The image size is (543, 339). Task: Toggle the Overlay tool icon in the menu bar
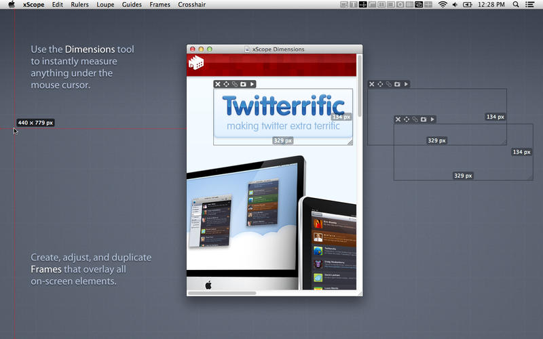click(x=381, y=5)
